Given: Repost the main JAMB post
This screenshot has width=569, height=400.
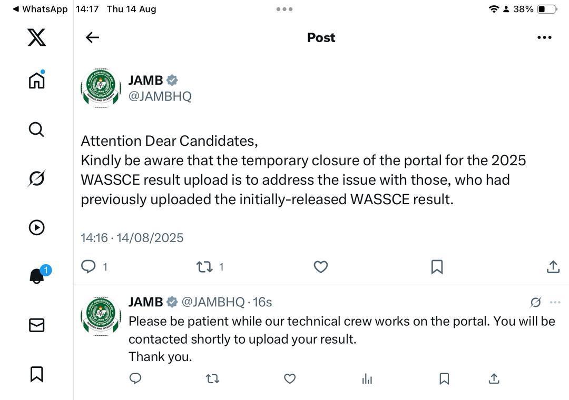Looking at the screenshot, I should pos(205,267).
